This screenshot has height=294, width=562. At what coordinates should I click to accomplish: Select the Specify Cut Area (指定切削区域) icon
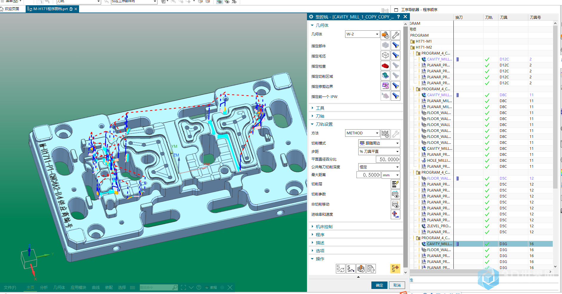(385, 76)
